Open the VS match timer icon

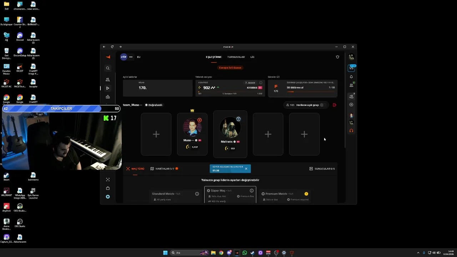[x=351, y=68]
